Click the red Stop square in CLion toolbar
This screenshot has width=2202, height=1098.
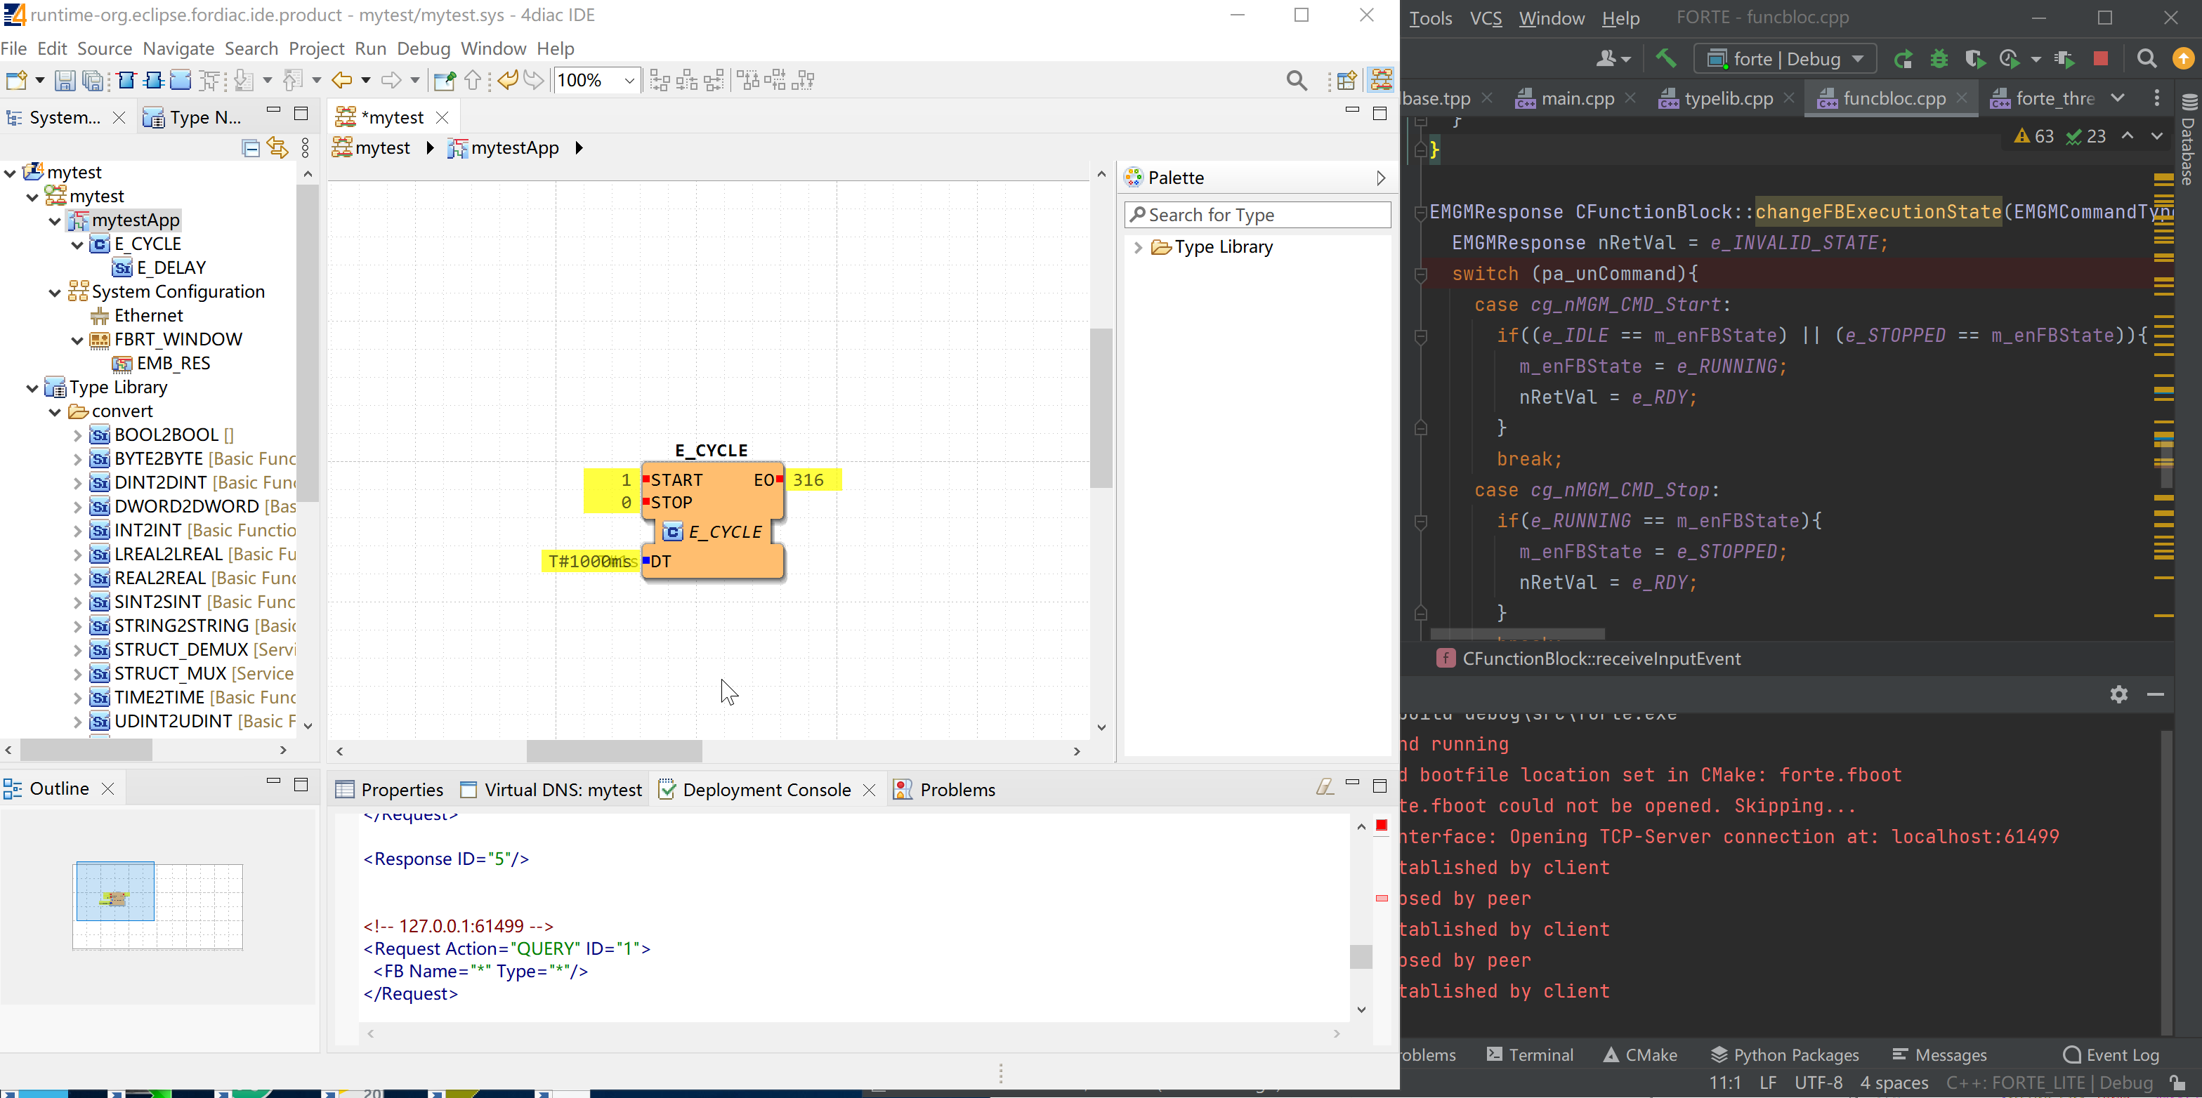[2100, 59]
